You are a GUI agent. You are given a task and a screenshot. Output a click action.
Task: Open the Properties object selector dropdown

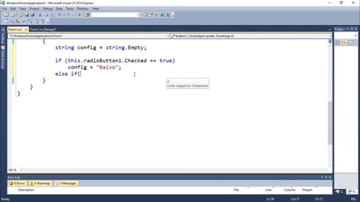coord(355,36)
